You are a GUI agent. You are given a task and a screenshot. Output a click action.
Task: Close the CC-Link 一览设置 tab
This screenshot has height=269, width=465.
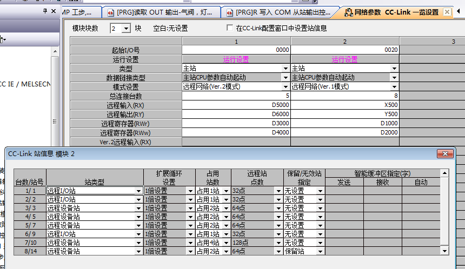tap(447, 12)
